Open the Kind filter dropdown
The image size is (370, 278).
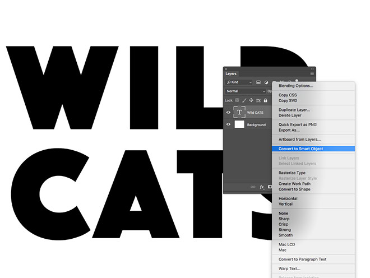click(x=239, y=82)
